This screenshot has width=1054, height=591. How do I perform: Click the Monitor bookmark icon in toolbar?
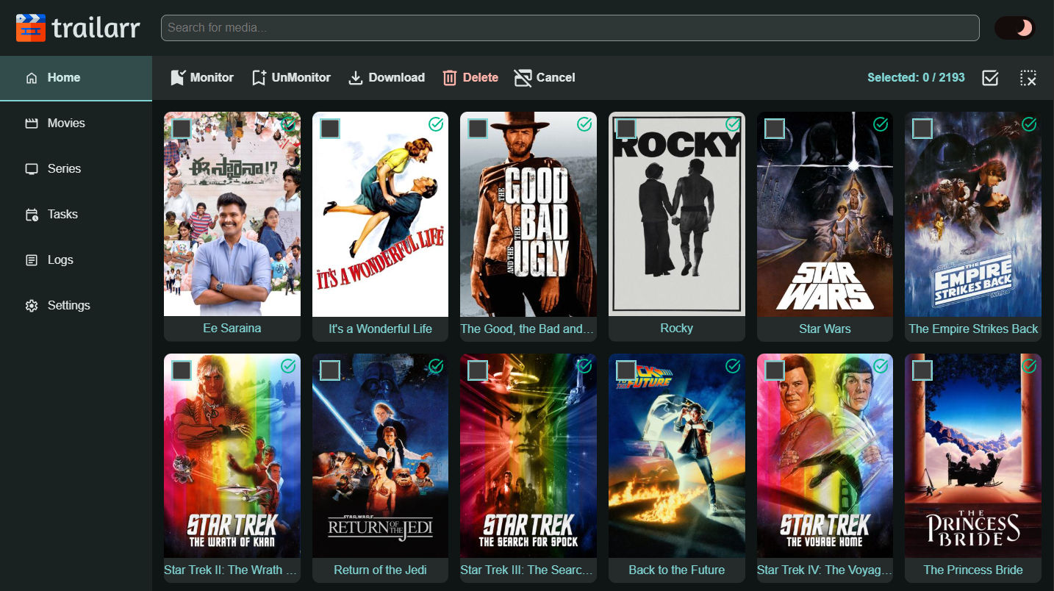[178, 78]
